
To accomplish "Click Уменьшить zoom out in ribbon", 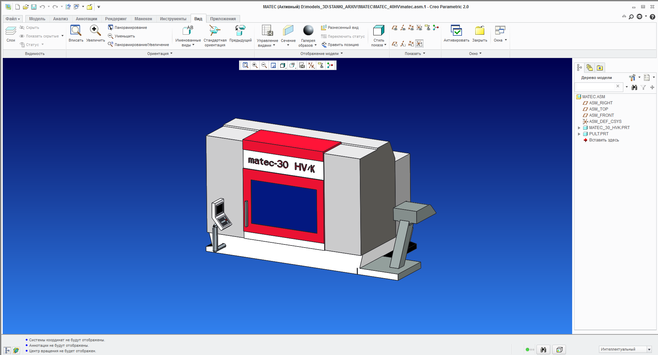I will pos(121,36).
